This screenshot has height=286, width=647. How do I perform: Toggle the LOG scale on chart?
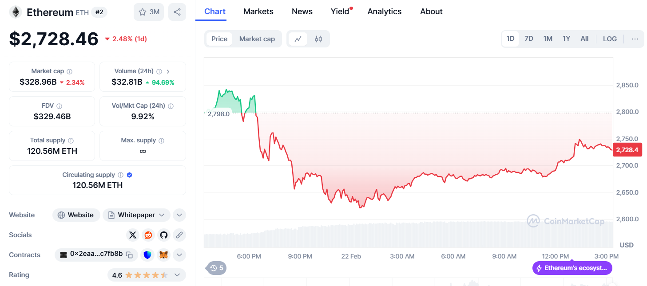click(x=610, y=39)
